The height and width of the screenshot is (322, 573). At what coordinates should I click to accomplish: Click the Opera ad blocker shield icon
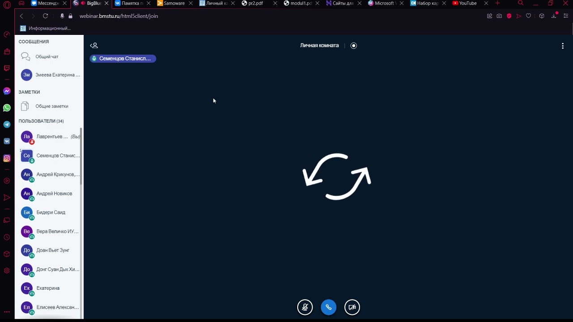(509, 16)
